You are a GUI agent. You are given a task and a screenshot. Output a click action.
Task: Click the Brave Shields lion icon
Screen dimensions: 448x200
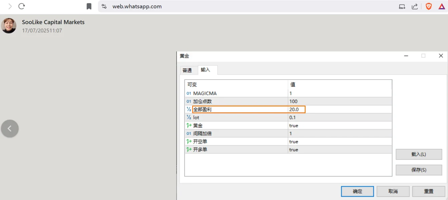tap(429, 6)
